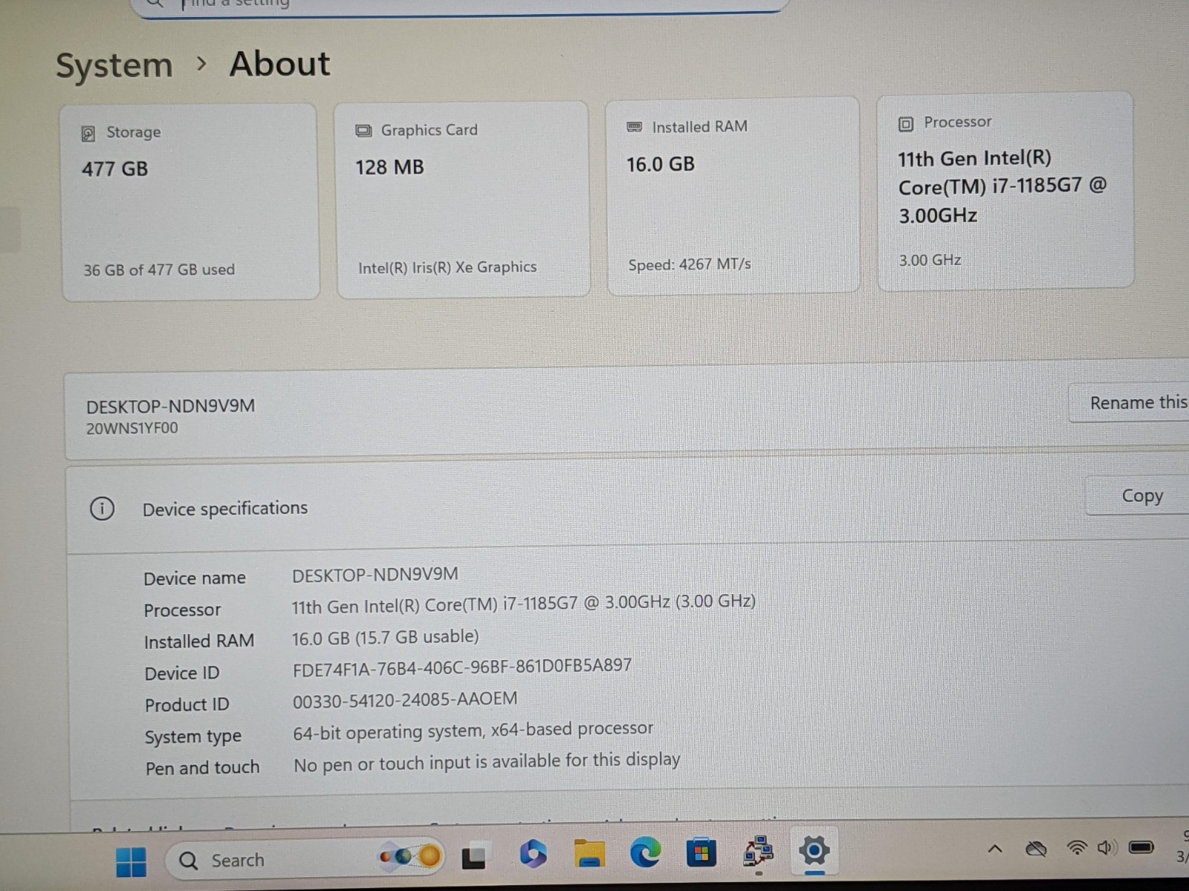This screenshot has width=1189, height=891.
Task: Open the Processor i7-1185G7 card
Action: pos(1005,191)
